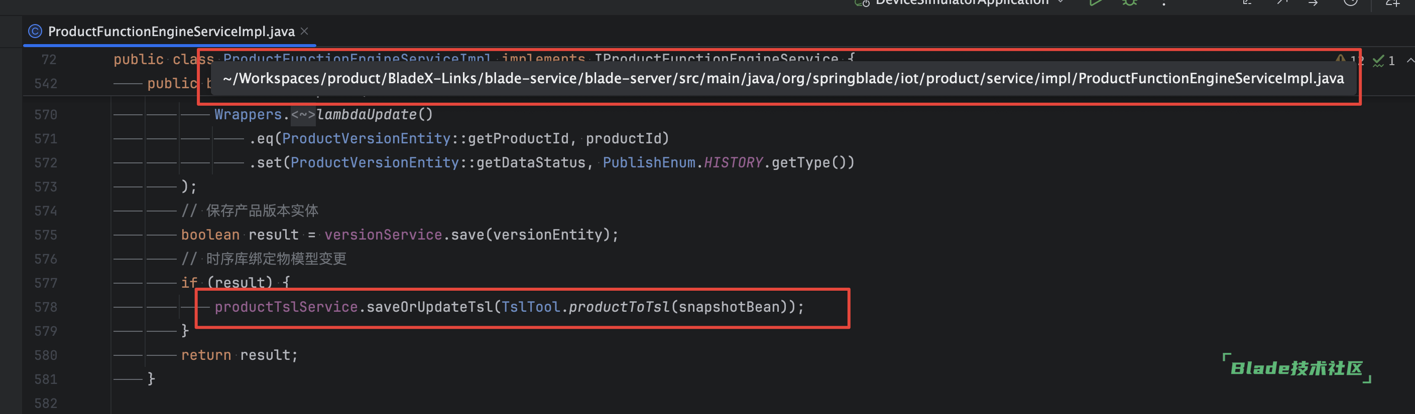Click the if keyword on line 577

[x=189, y=283]
